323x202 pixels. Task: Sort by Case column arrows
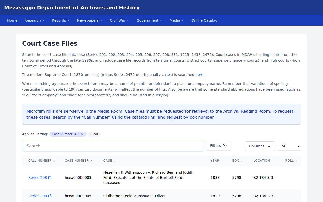[x=115, y=161]
